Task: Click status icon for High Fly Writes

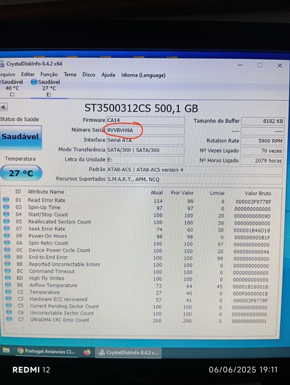Action: [8, 278]
